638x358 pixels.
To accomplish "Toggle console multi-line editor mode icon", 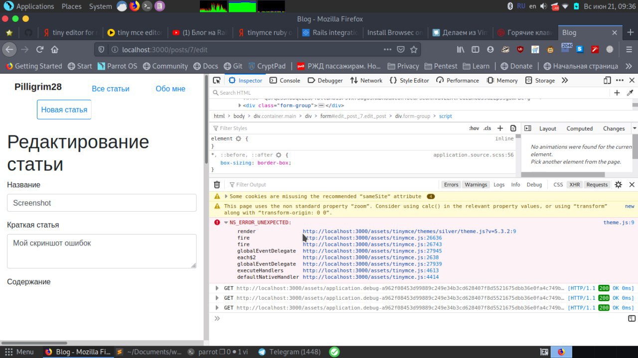I will (632, 318).
